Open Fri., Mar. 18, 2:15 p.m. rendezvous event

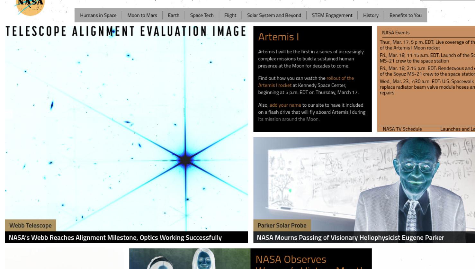(x=427, y=71)
